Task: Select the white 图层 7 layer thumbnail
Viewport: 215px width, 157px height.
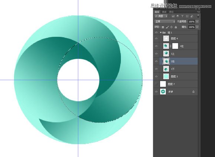Action: point(163,84)
